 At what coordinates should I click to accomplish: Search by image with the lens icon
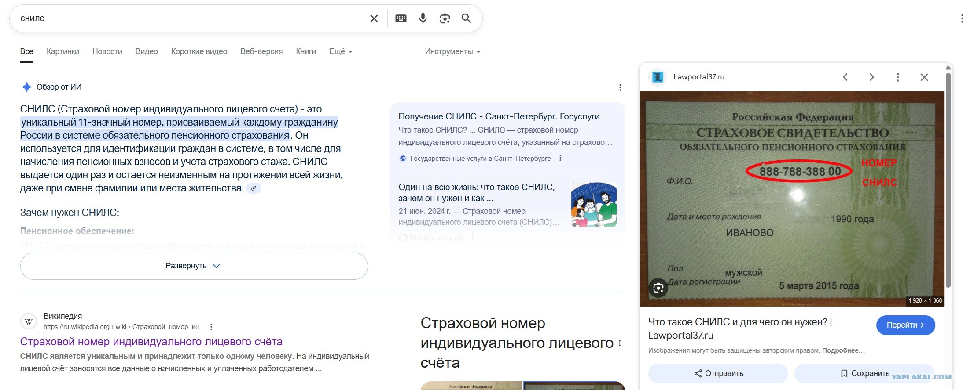pos(445,18)
